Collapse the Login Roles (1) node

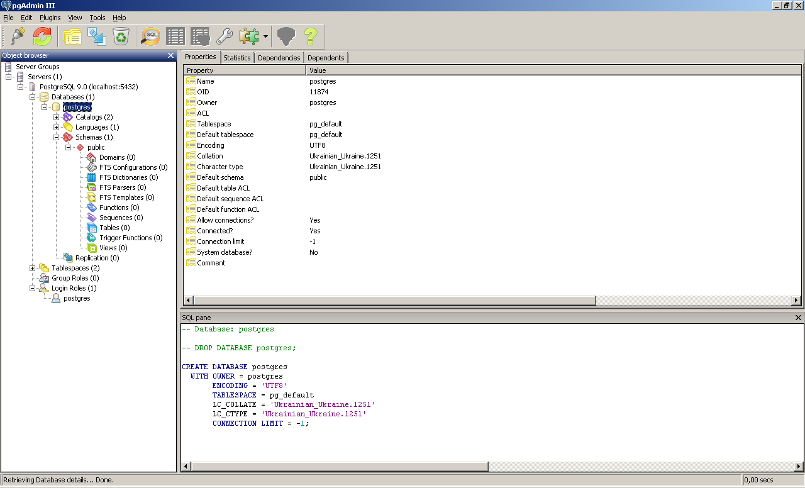tap(33, 288)
